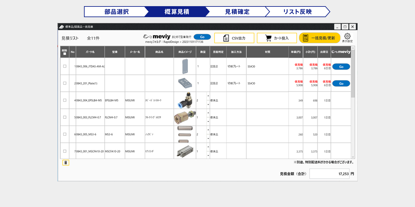Increase quantity for MSCFA10-20 with up arrow
The width and height of the screenshot is (415, 207).
(x=208, y=147)
